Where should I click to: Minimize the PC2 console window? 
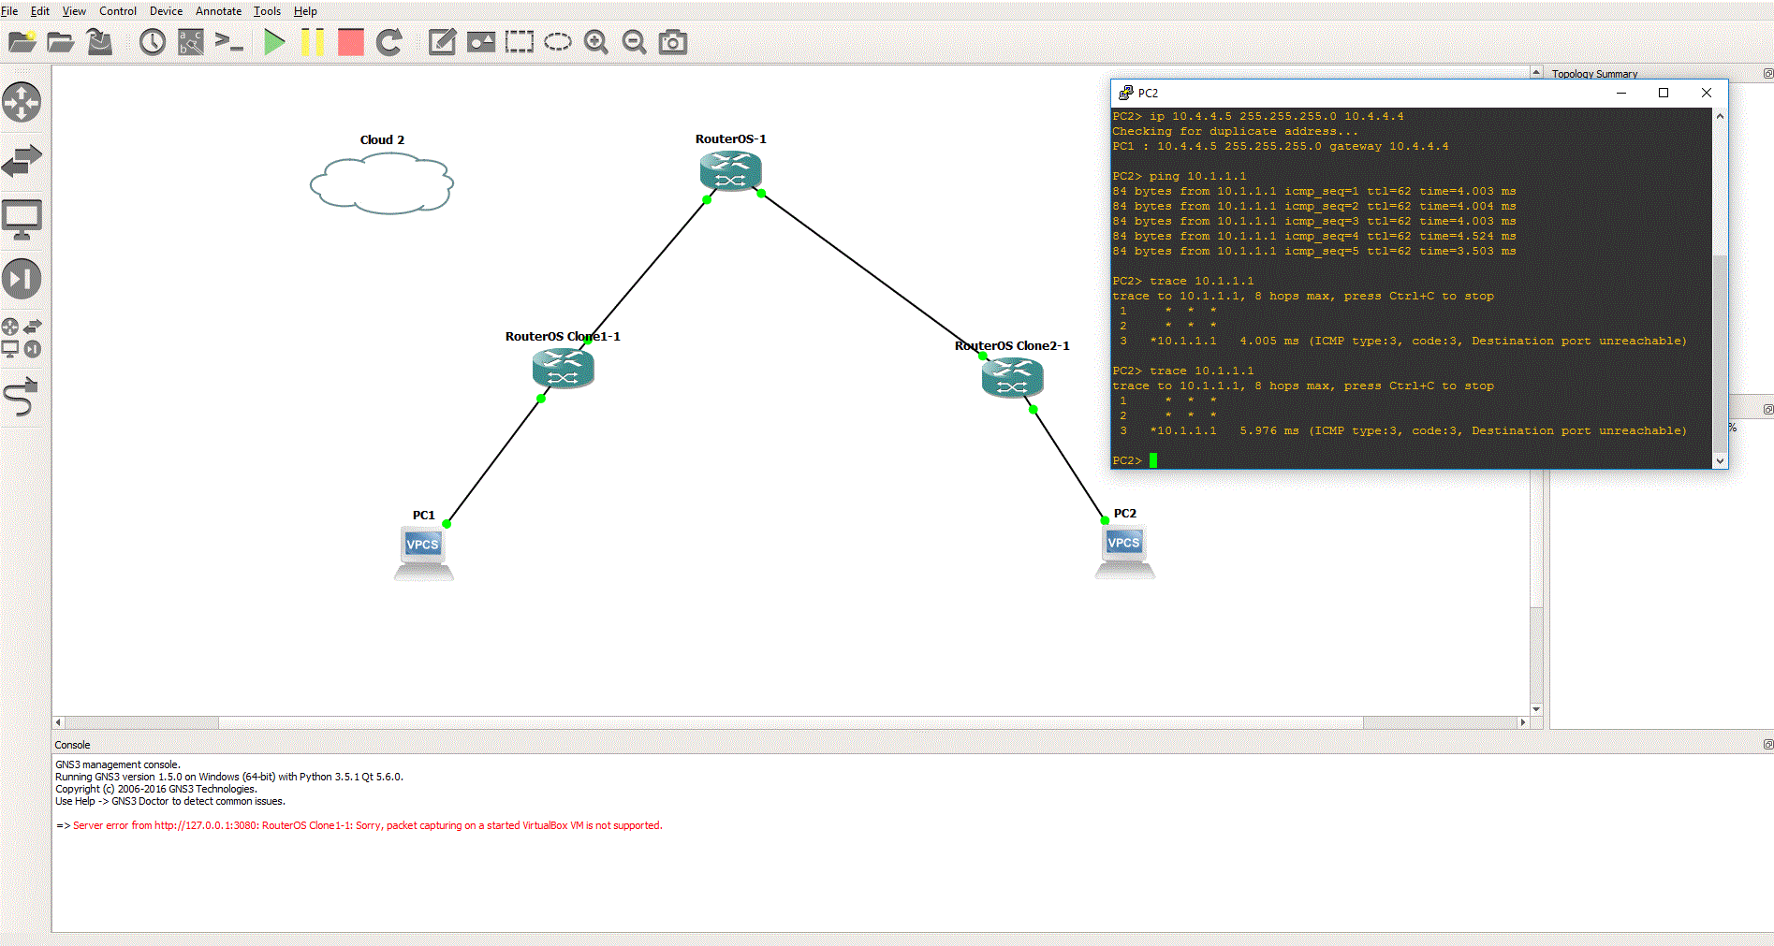coord(1621,93)
